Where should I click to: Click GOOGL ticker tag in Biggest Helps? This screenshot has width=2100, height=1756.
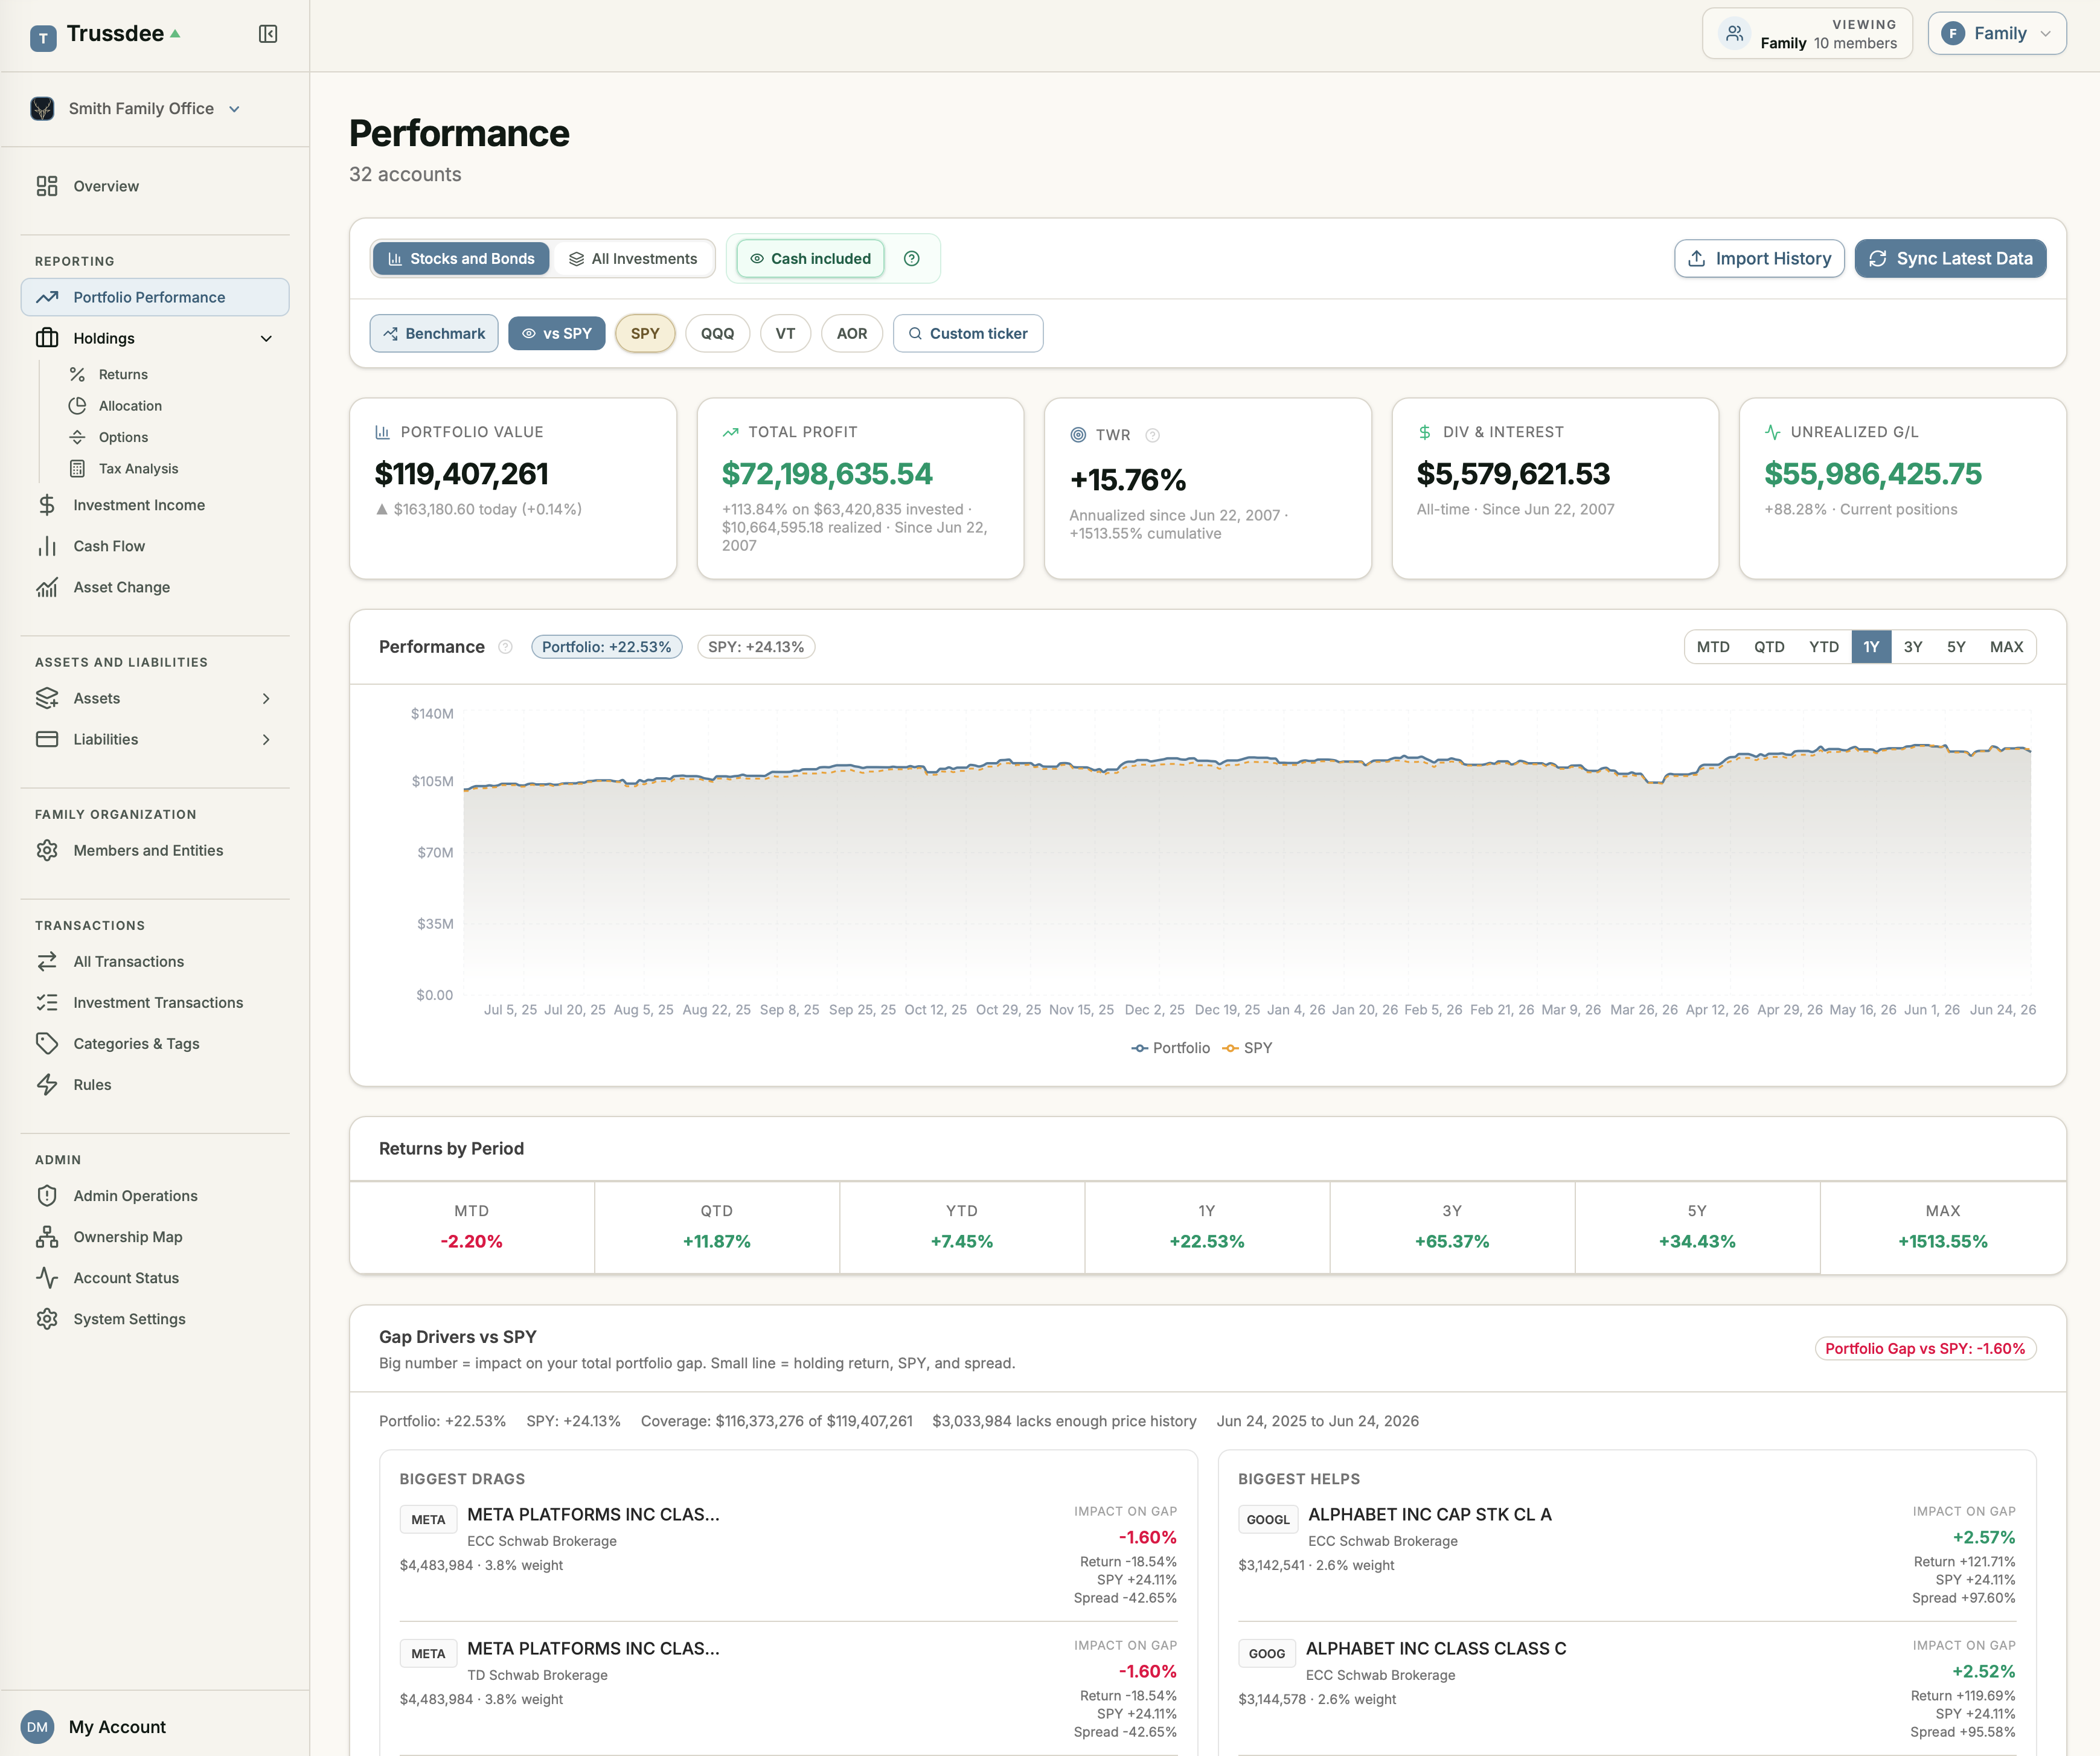point(1268,1519)
